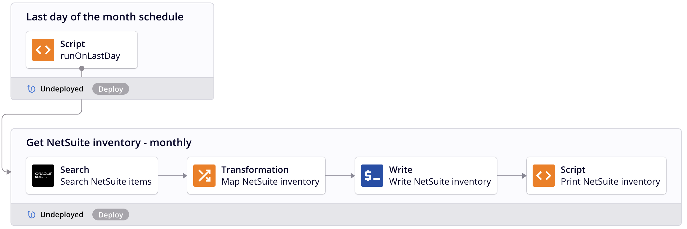Image resolution: width=687 pixels, height=229 pixels.
Task: Deploy the Get NetSuite inventory pipeline
Action: pos(110,215)
